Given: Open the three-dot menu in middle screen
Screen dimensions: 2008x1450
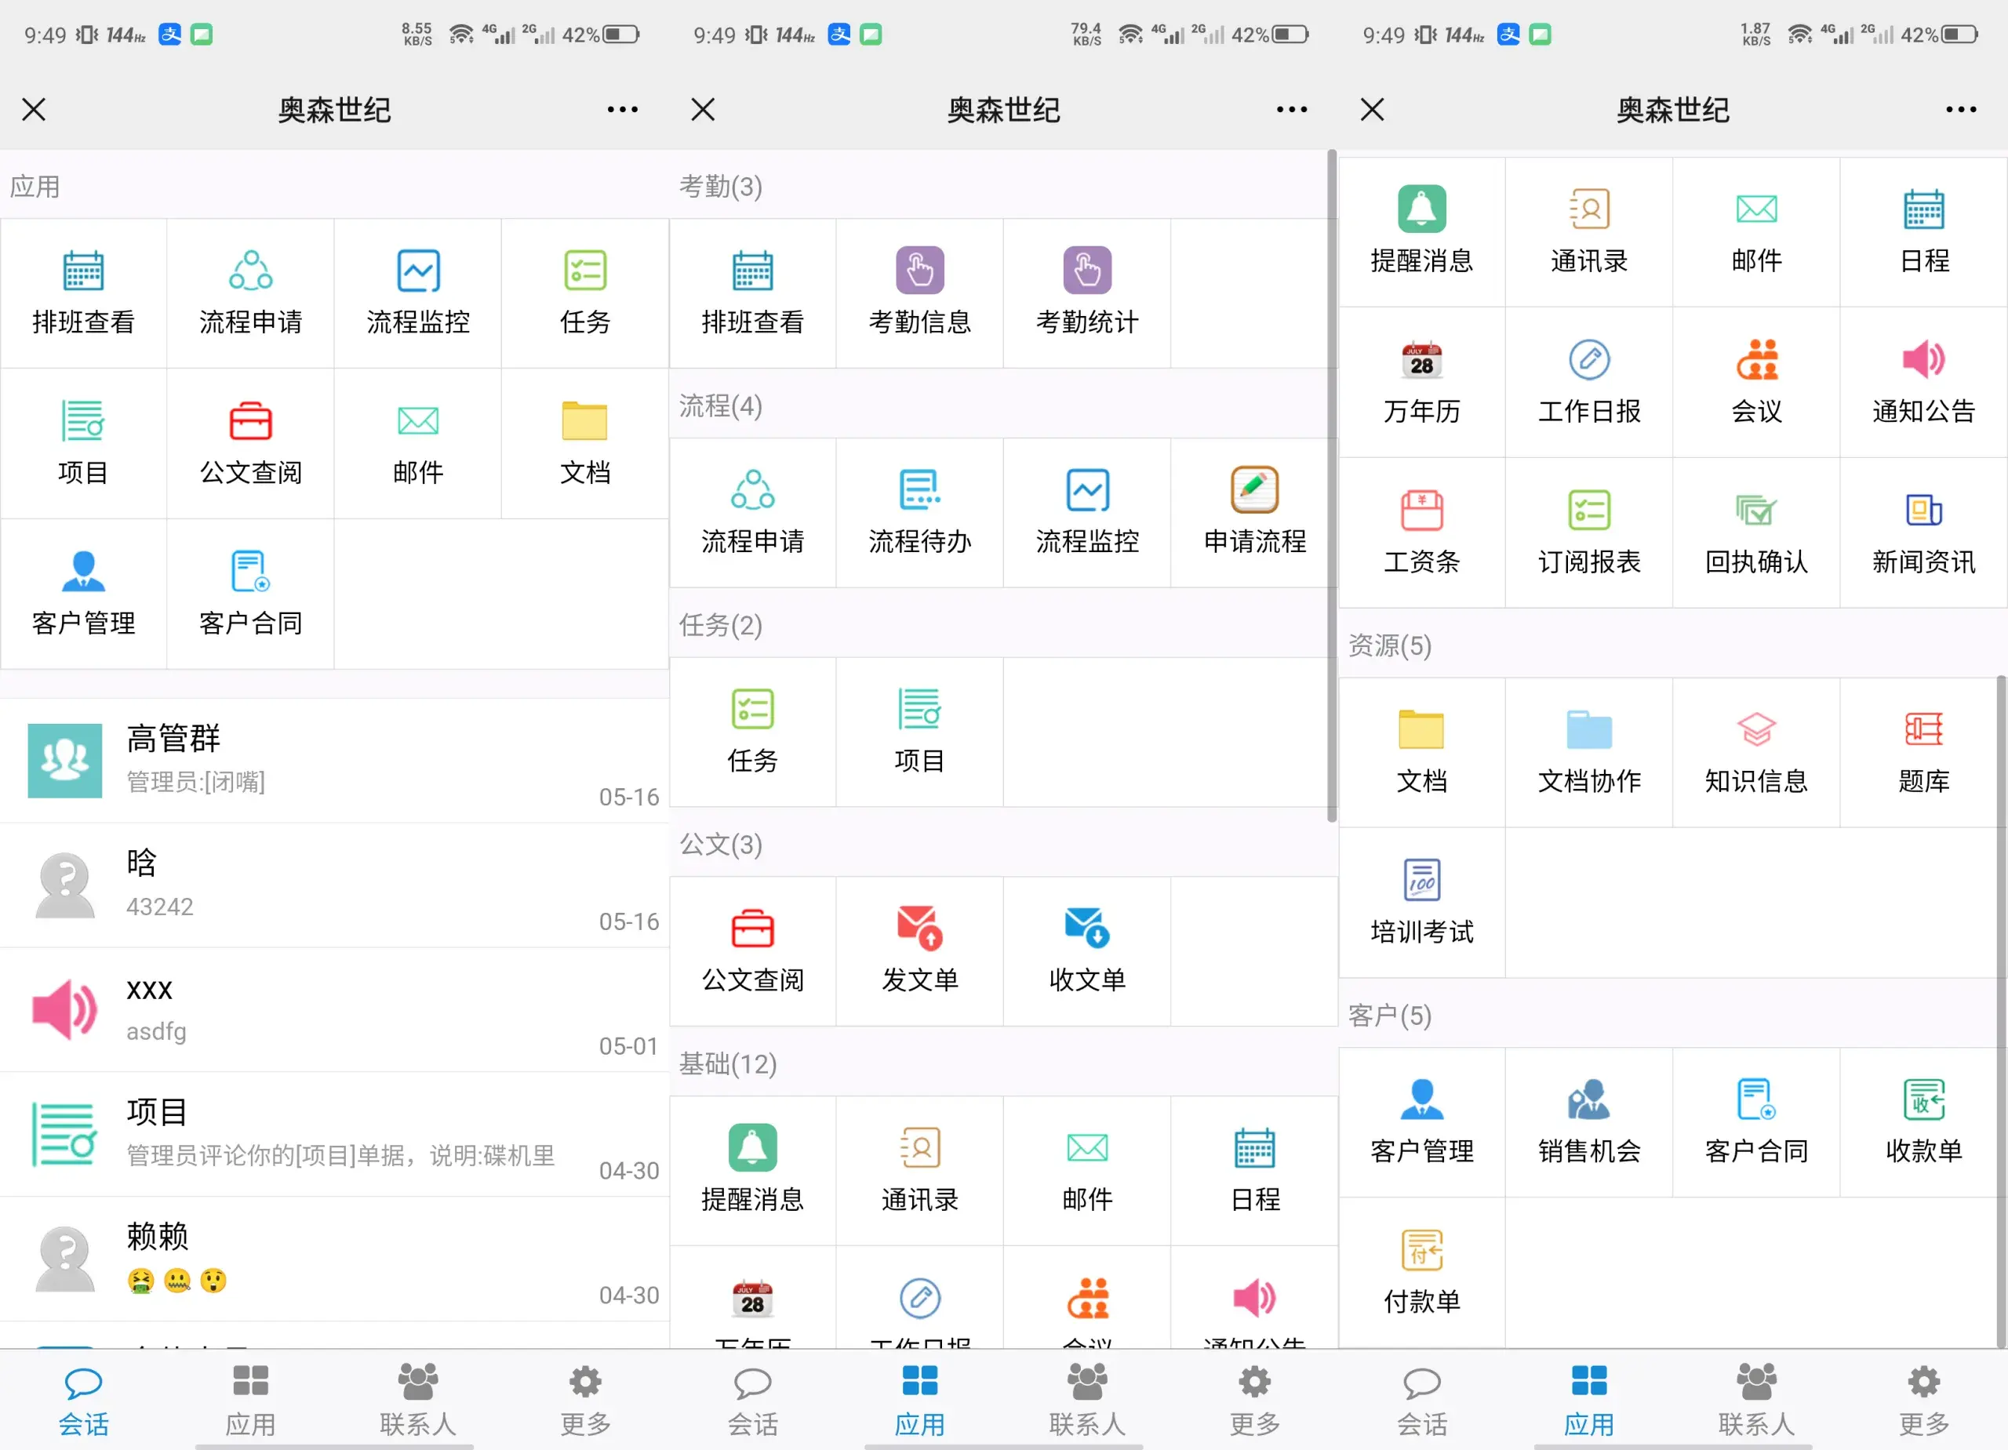Looking at the screenshot, I should [x=1292, y=110].
